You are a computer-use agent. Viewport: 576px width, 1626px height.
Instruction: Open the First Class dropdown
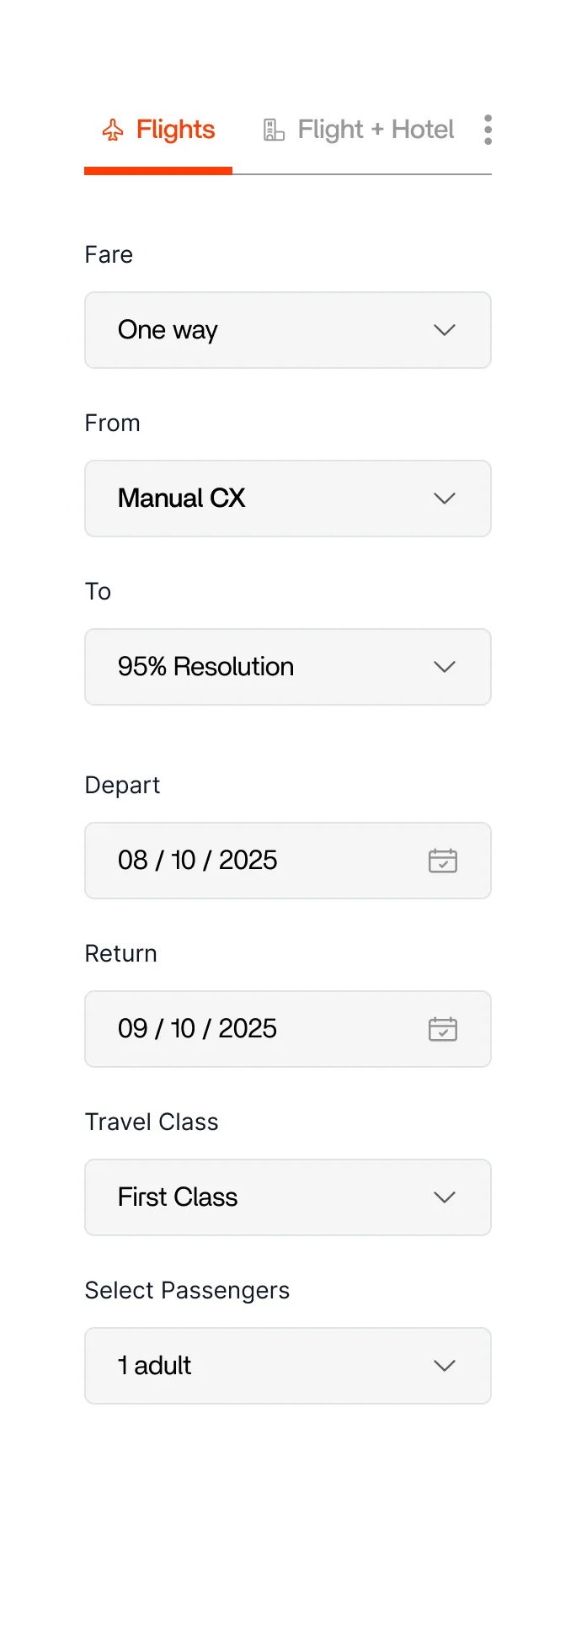(253, 1197)
